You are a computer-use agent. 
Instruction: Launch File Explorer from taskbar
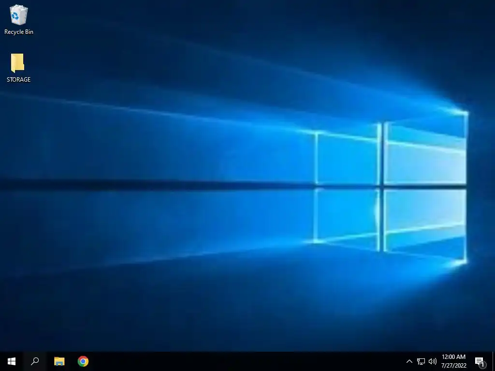coord(59,361)
